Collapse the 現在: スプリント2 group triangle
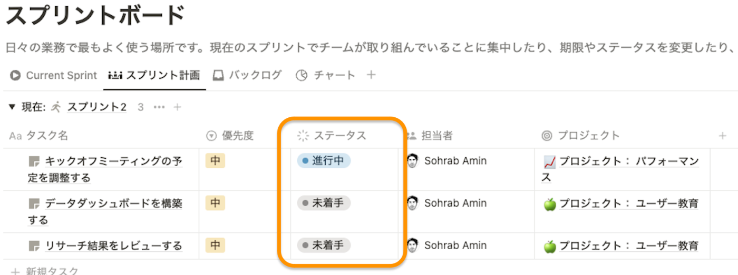The image size is (738, 275). [x=12, y=107]
